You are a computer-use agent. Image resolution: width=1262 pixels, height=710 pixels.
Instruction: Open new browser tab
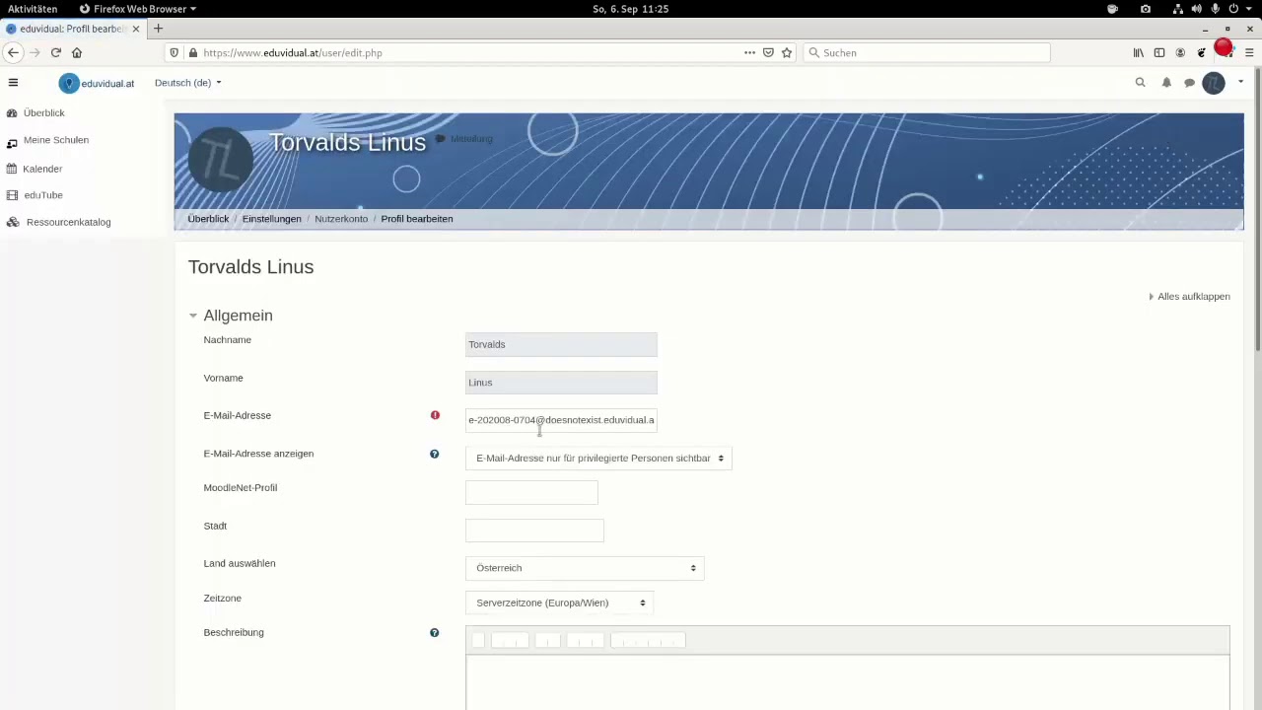click(158, 29)
